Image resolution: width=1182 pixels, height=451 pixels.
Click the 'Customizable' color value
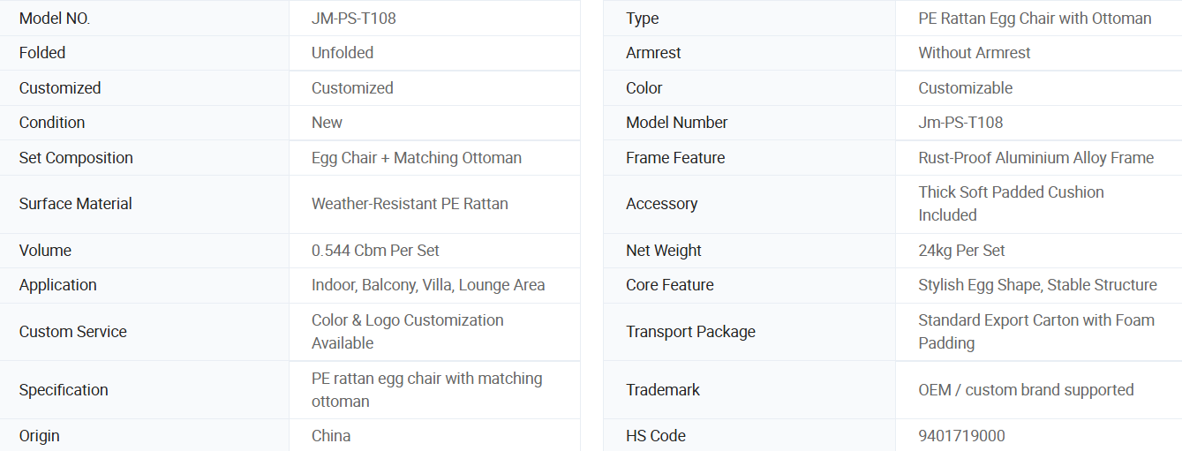point(966,88)
